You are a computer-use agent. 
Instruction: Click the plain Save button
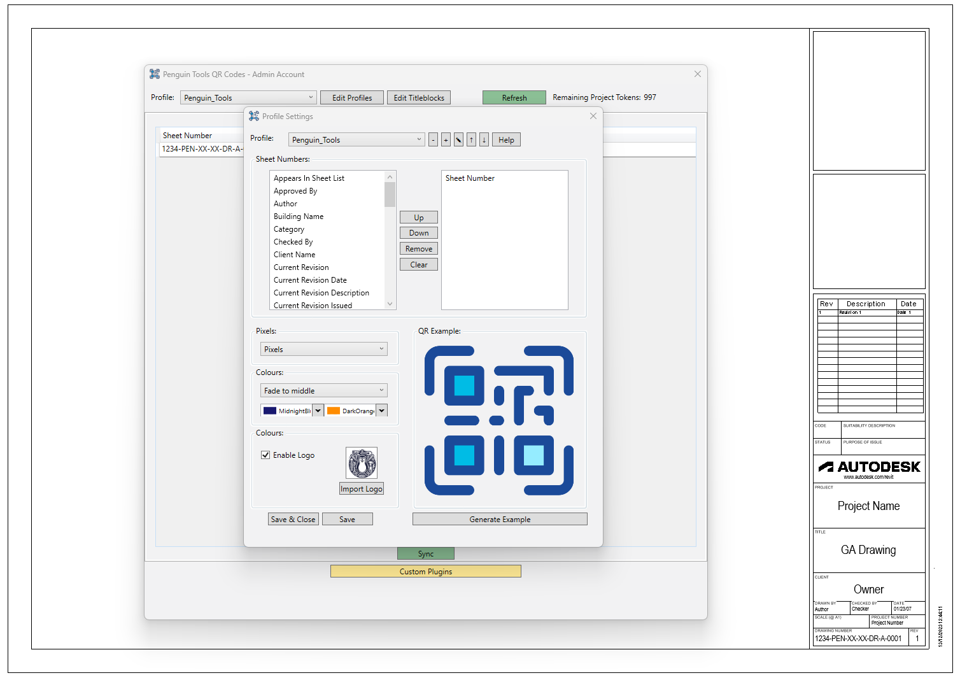coord(348,519)
